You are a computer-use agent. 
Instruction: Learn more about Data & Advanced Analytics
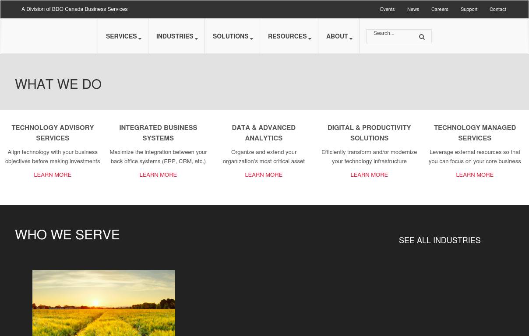264,175
